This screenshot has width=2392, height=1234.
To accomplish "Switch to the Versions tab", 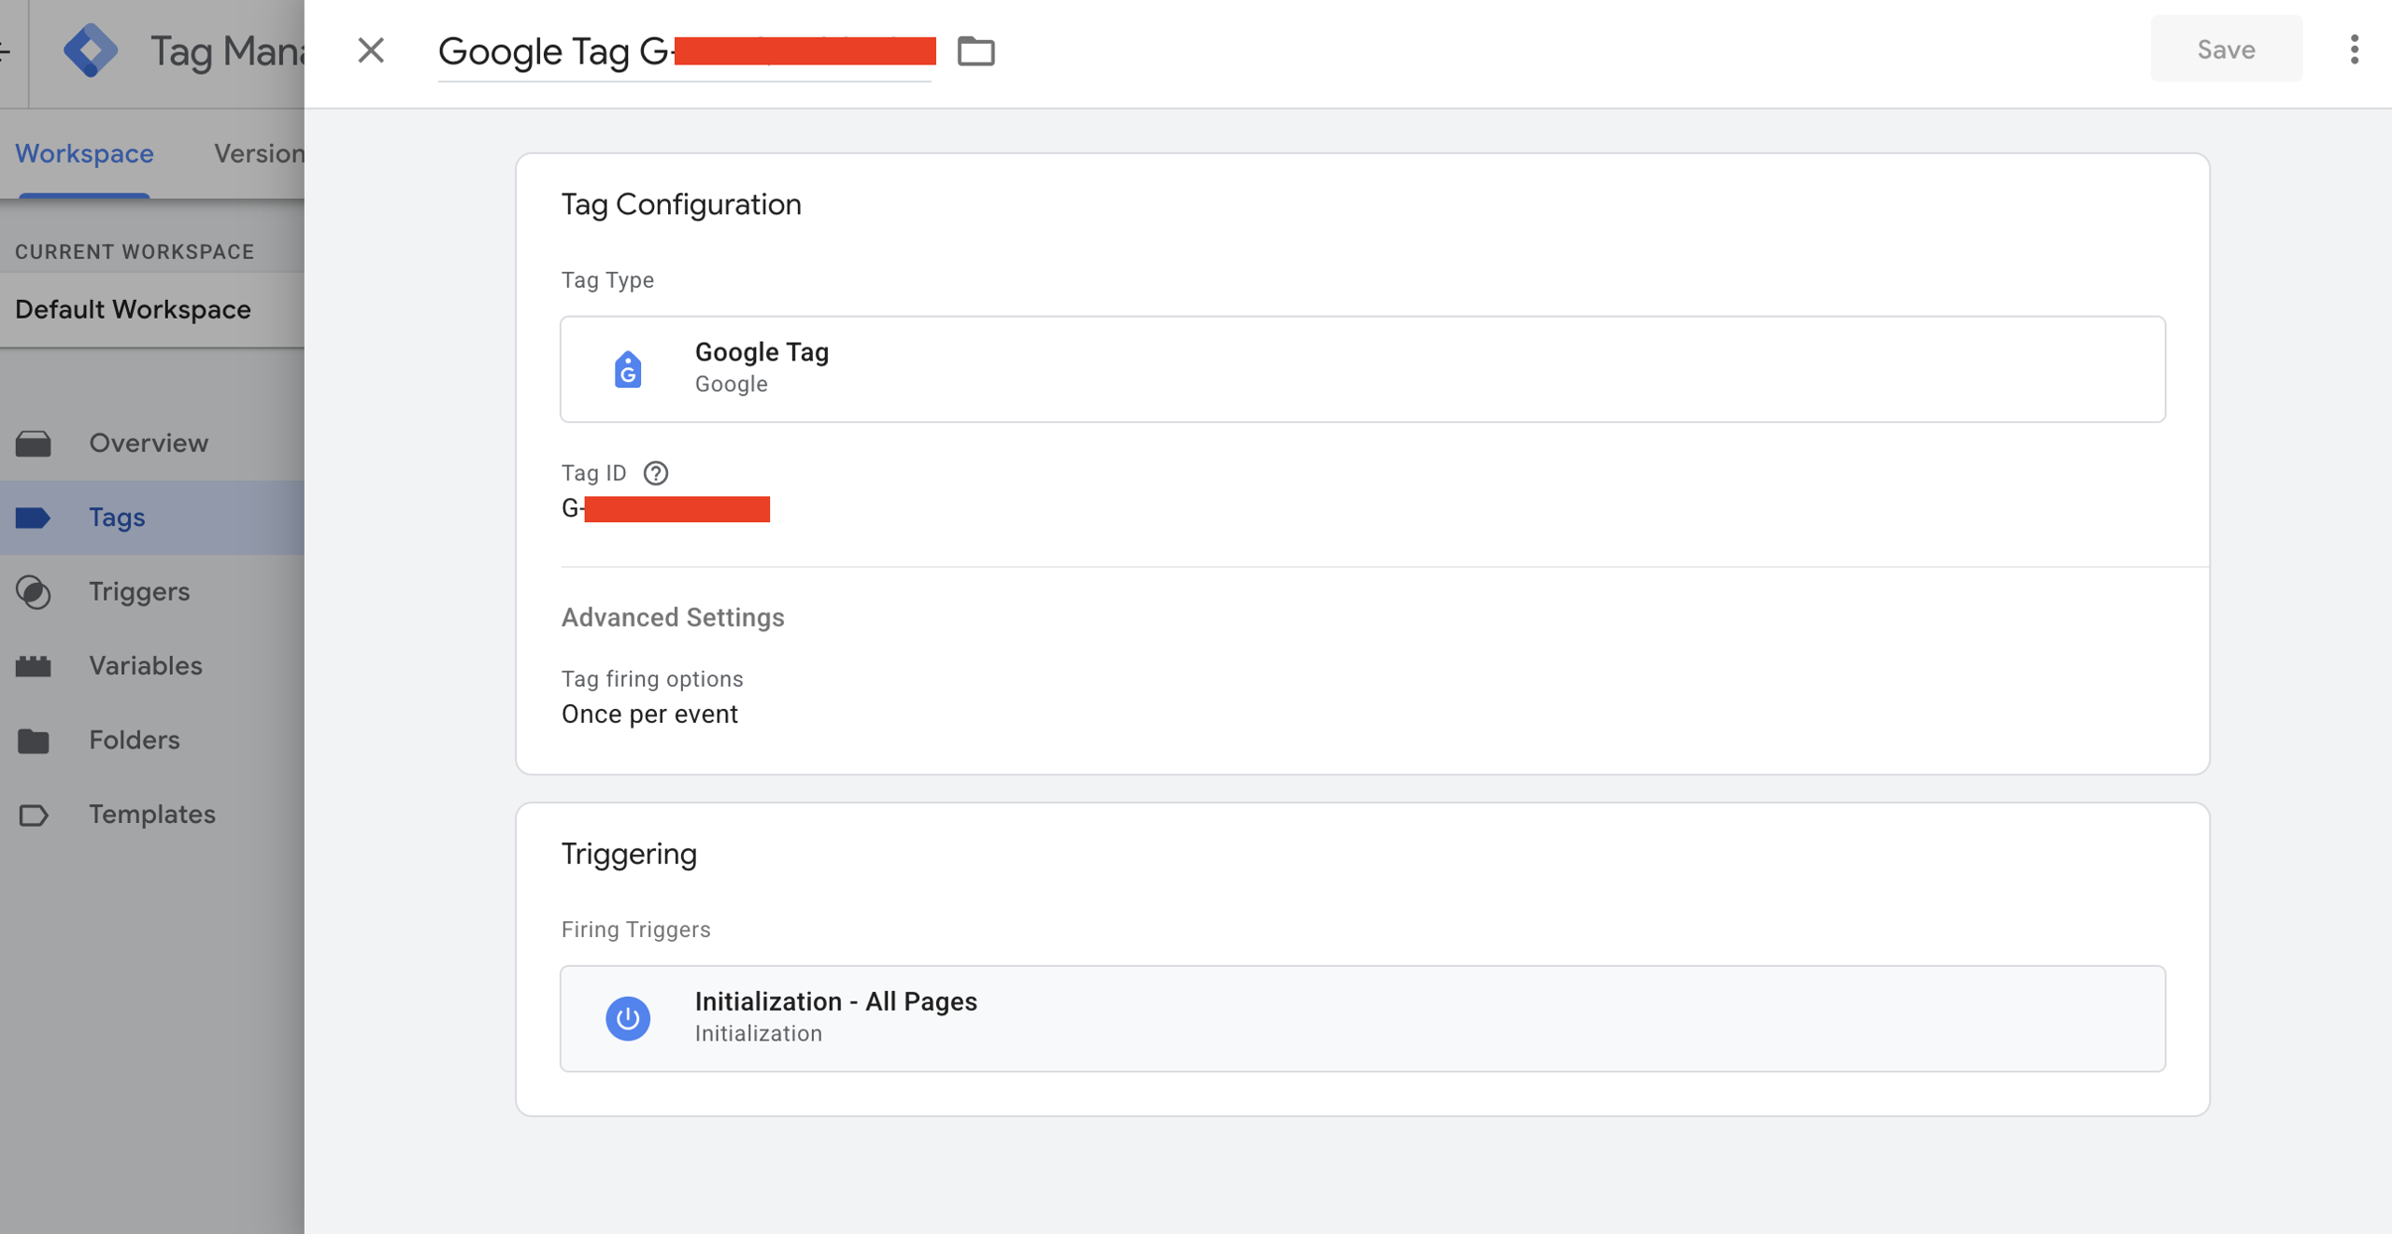I will tap(259, 153).
